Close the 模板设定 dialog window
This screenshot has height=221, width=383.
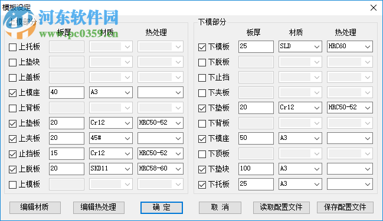[373, 8]
